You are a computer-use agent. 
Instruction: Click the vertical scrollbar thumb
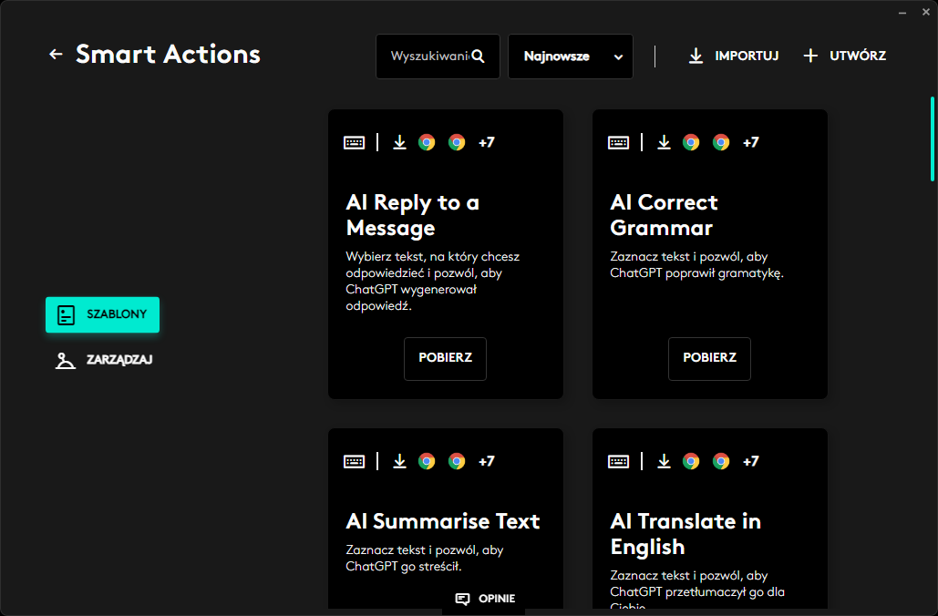pyautogui.click(x=932, y=139)
